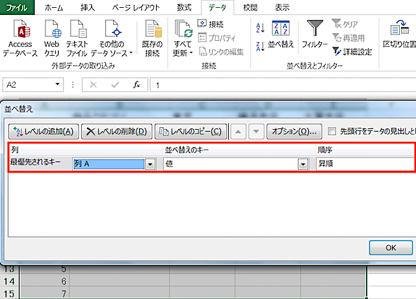416x299 pixels.
Task: Click the OK button
Action: click(391, 248)
